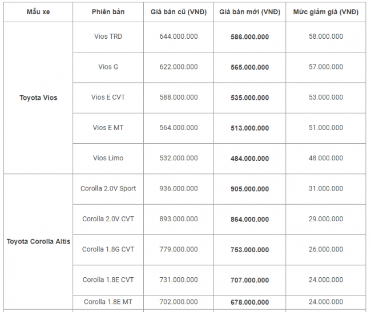Image resolution: width=371 pixels, height=312 pixels.
Task: Click the Toyota Vios model cell
Action: 38,98
